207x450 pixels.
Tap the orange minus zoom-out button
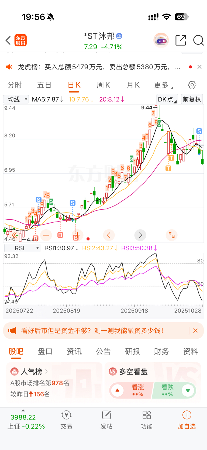46,235
